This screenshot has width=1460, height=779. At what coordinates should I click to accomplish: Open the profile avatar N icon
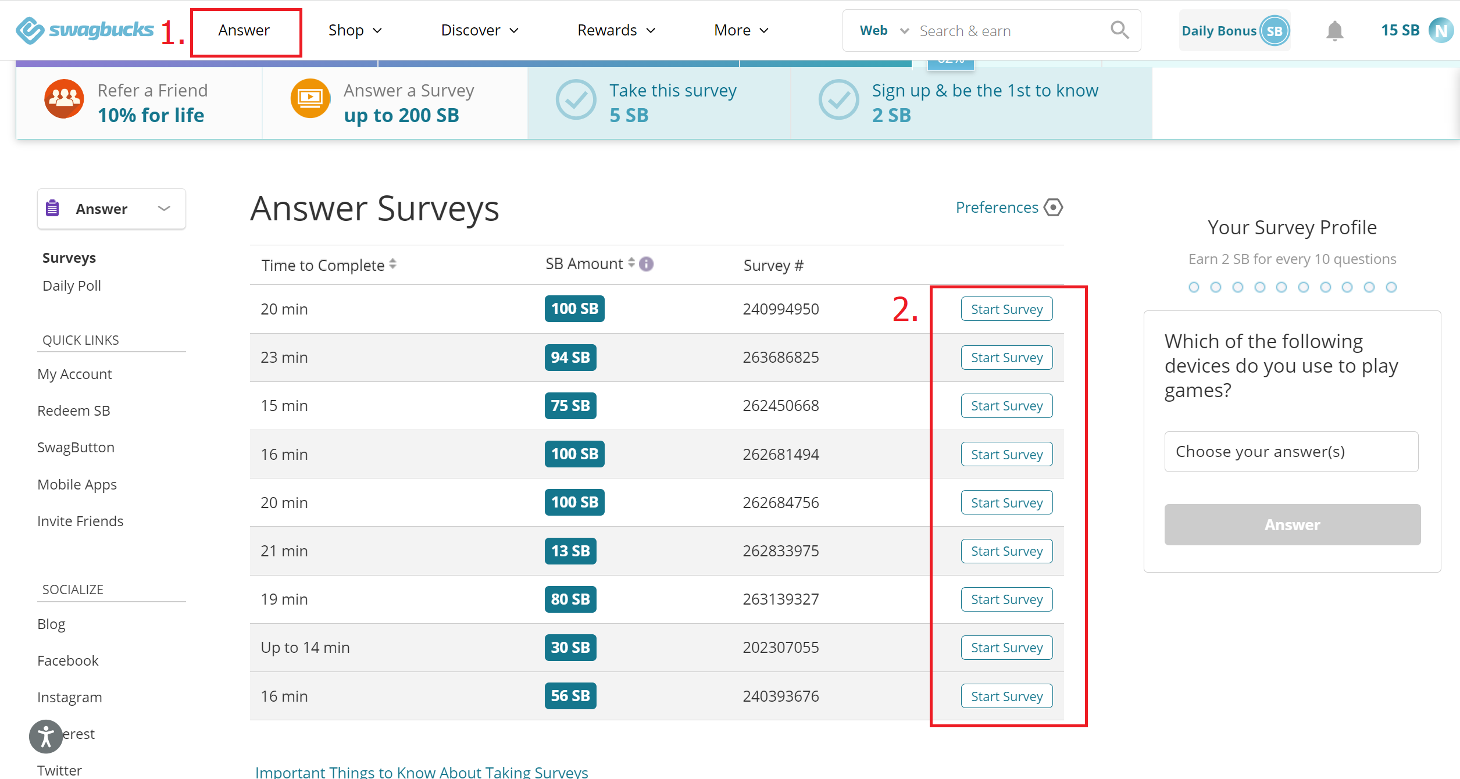[1441, 31]
